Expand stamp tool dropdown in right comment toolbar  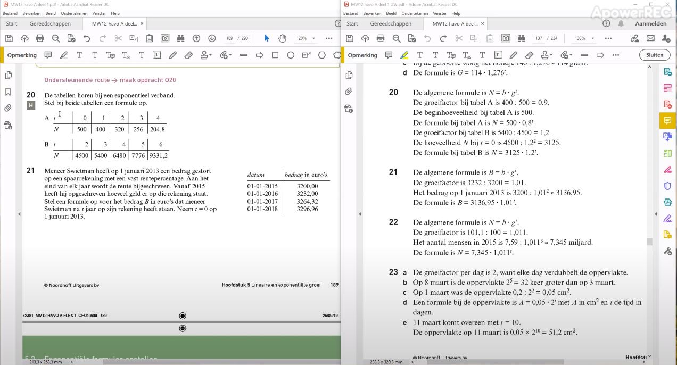(x=551, y=55)
